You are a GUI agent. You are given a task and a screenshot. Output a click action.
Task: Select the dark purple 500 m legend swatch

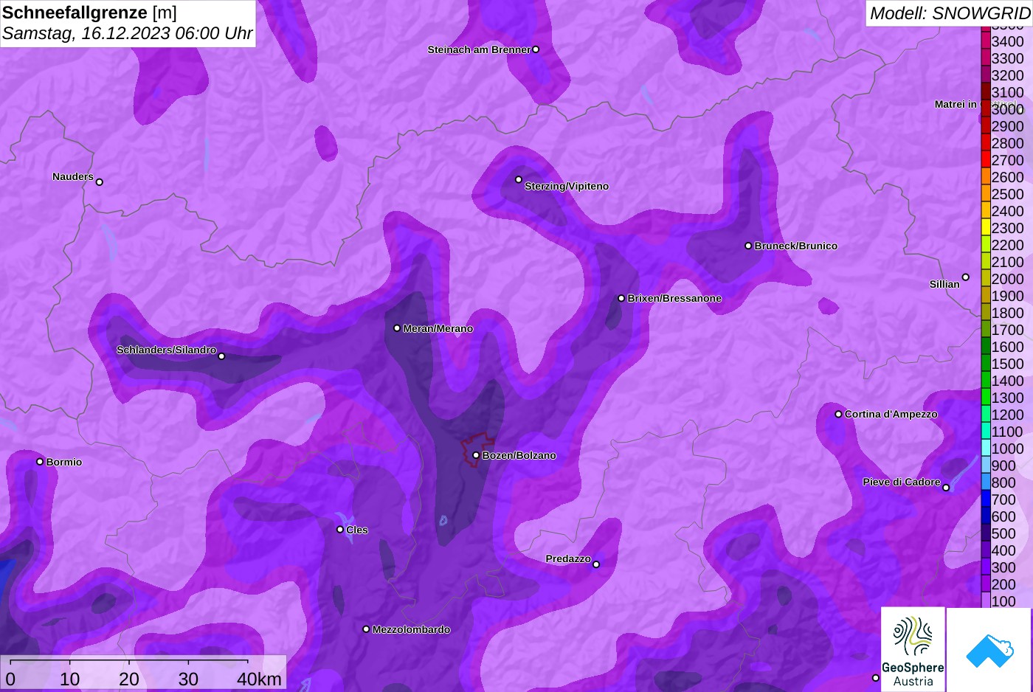(985, 533)
